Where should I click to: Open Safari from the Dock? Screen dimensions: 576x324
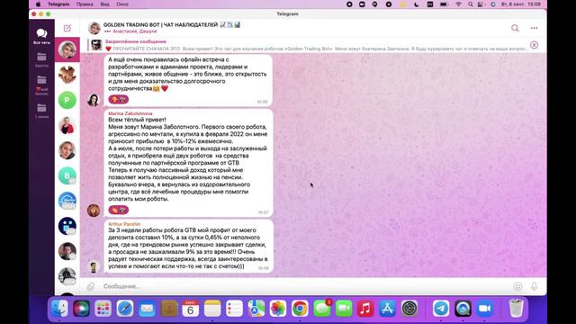[125, 308]
